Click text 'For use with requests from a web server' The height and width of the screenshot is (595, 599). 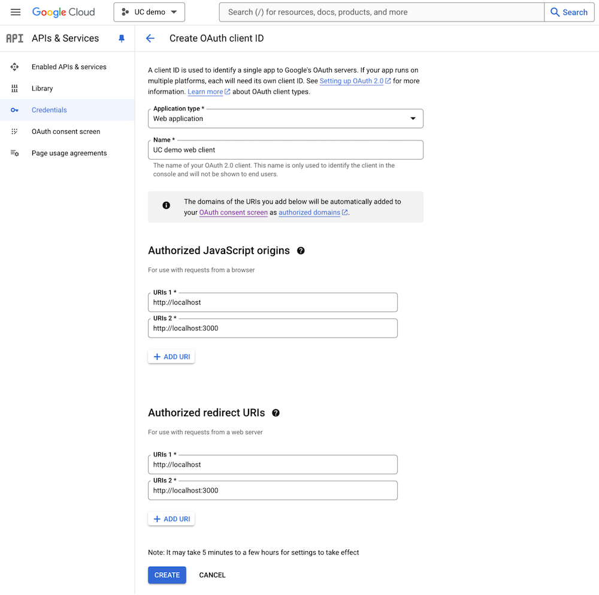[x=205, y=432]
